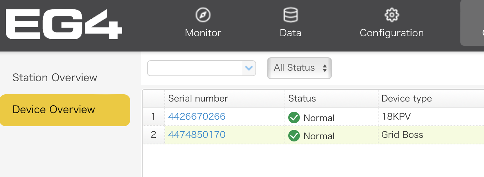
Task: Open serial number link 4426670266
Action: pos(197,116)
